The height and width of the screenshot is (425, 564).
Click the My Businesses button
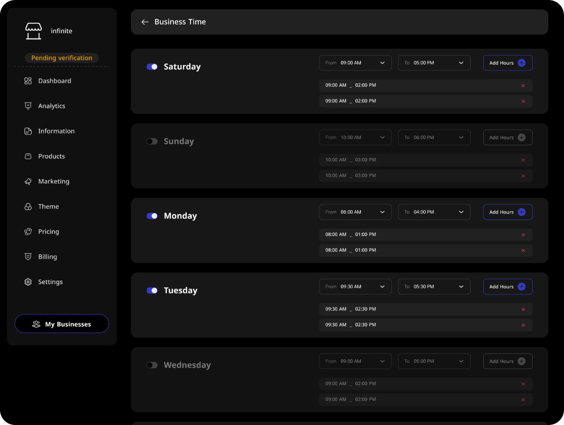(x=62, y=324)
